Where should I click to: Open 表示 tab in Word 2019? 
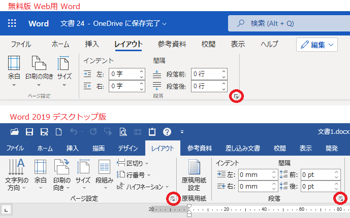pyautogui.click(x=306, y=148)
